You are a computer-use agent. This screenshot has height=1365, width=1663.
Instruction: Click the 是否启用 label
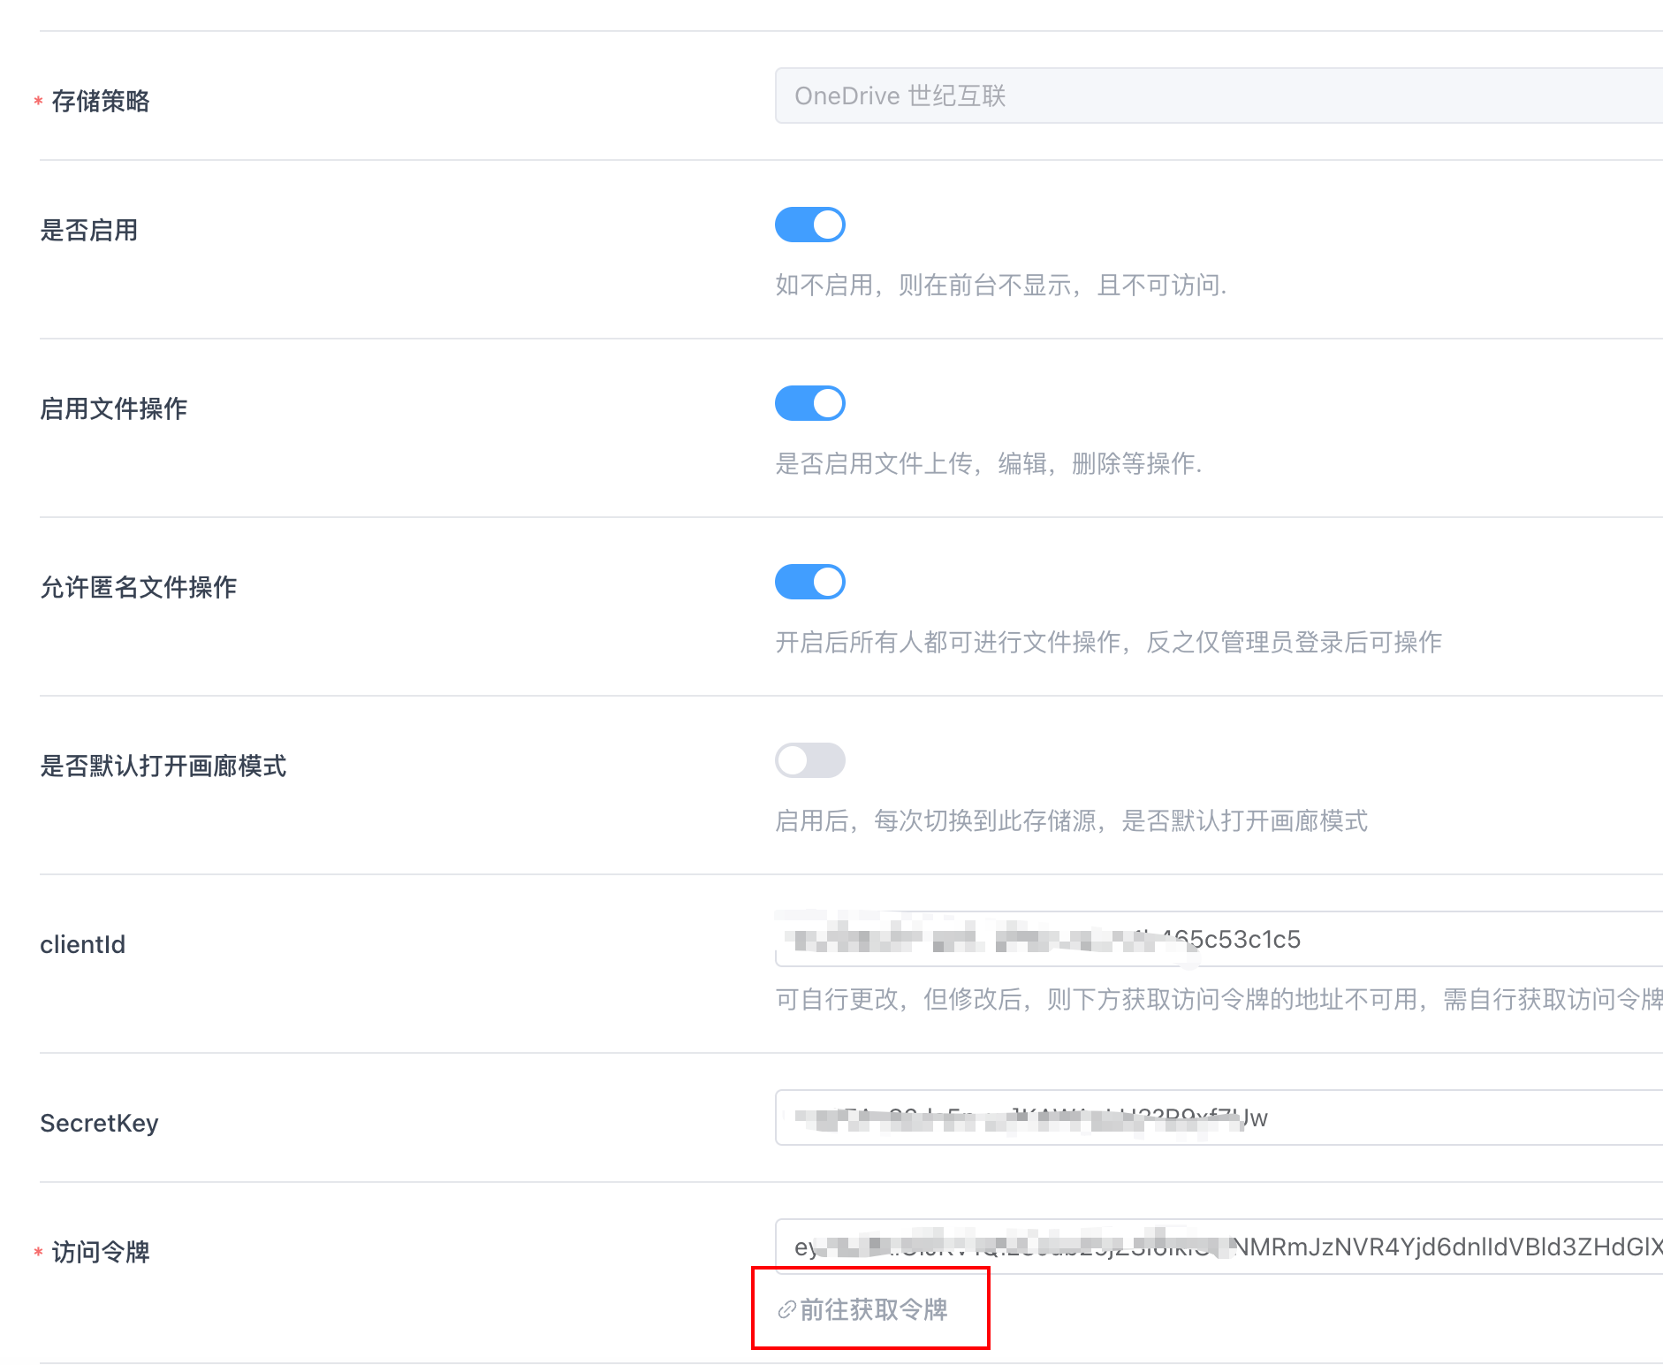click(89, 230)
